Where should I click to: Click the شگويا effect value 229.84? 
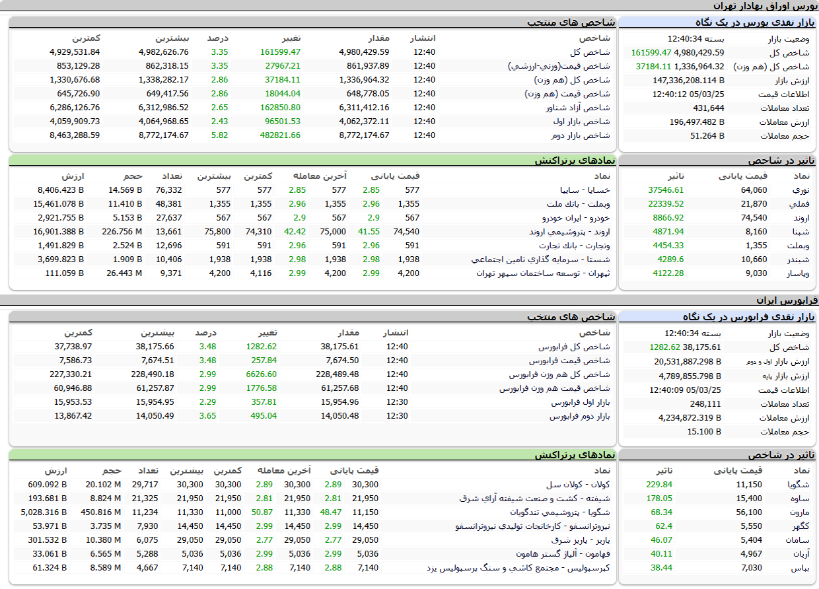click(x=659, y=485)
